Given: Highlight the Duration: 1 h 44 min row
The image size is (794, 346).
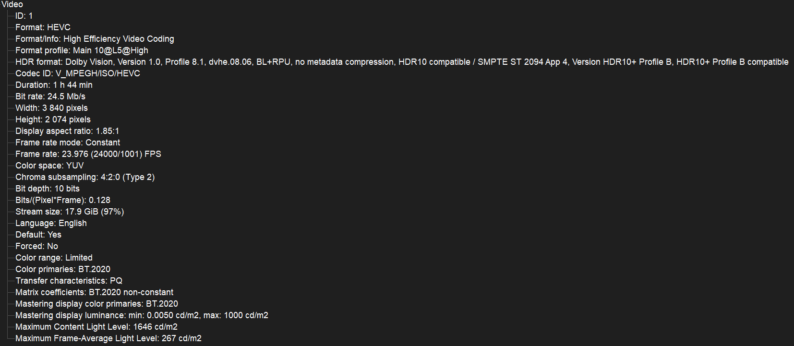Looking at the screenshot, I should click(x=54, y=85).
